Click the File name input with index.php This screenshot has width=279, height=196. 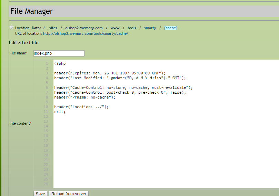pyautogui.click(x=59, y=53)
